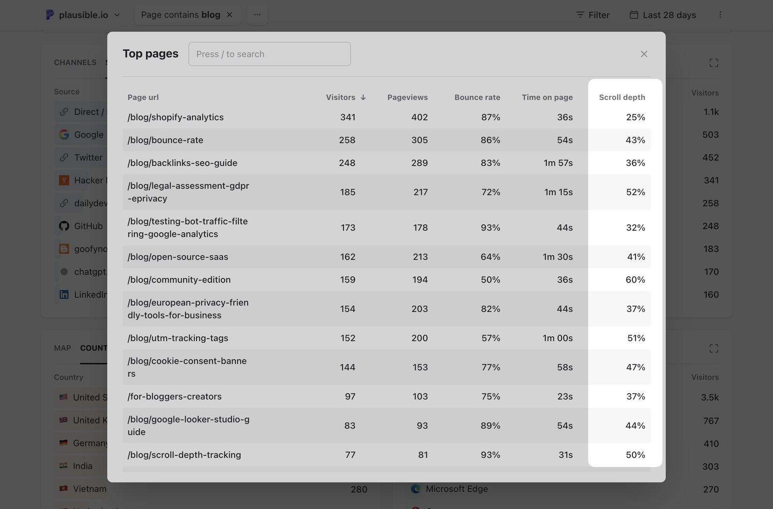Open /blog/legal-assessment-gdpr-eprivacy link

(188, 192)
